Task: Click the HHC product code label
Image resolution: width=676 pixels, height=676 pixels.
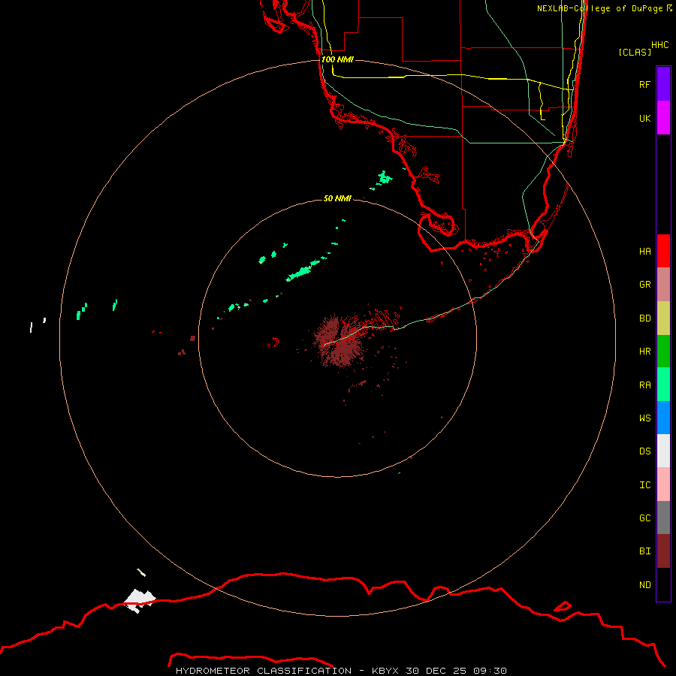Action: point(659,45)
